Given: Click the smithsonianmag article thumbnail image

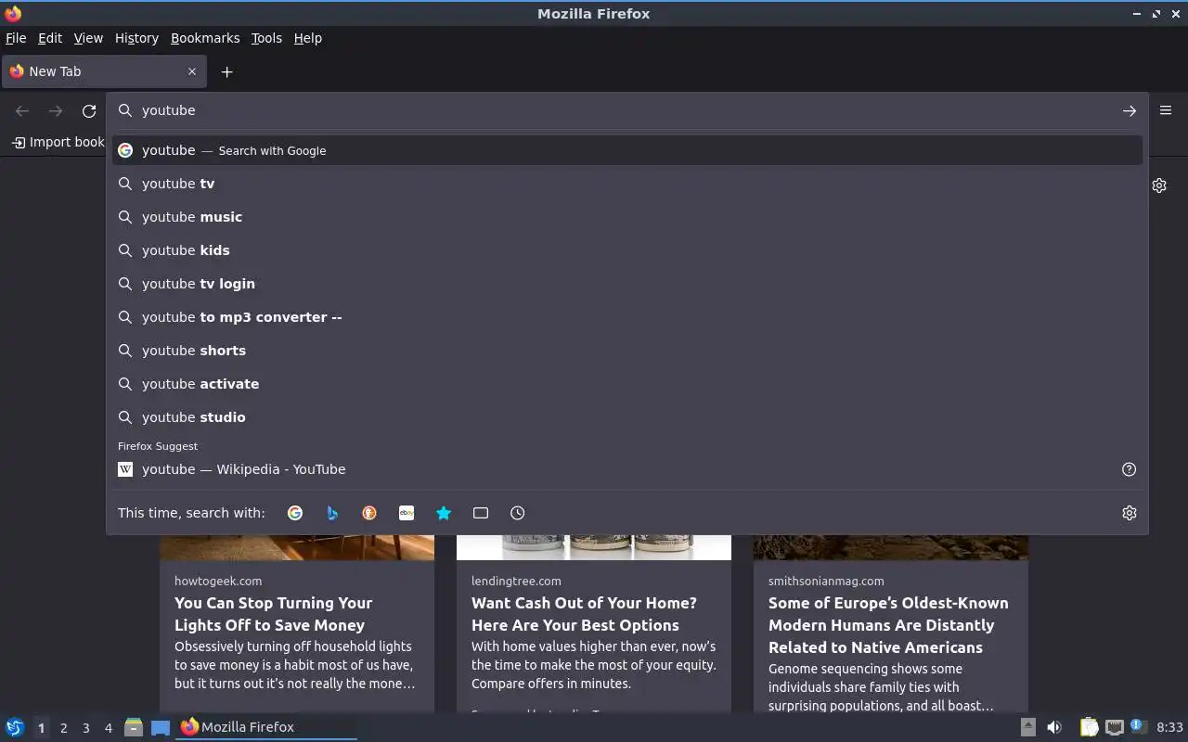Looking at the screenshot, I should (x=891, y=547).
